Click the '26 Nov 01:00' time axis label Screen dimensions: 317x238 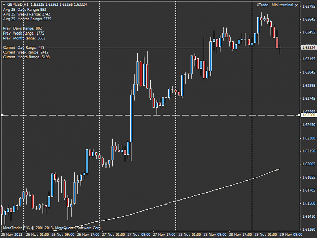point(38,235)
